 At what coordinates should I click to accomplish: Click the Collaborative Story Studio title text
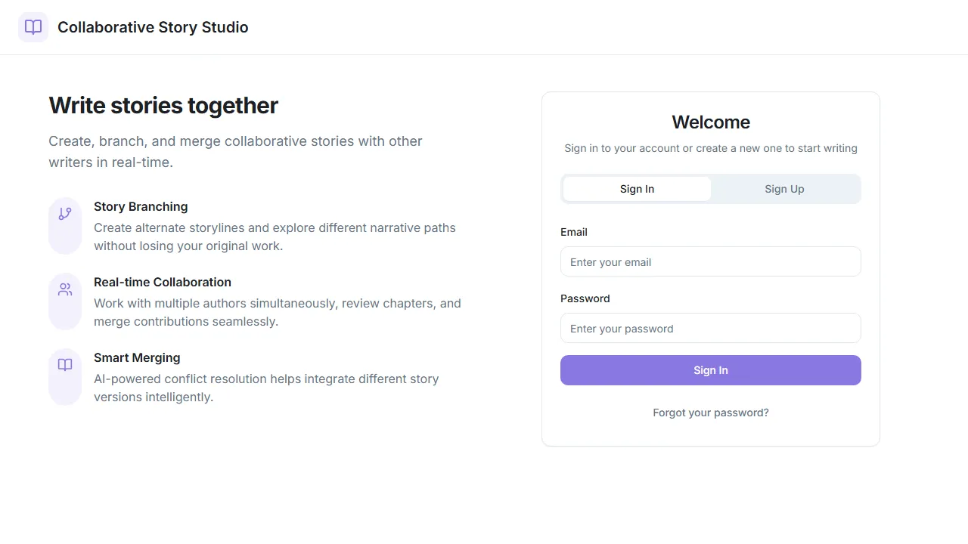pos(153,27)
